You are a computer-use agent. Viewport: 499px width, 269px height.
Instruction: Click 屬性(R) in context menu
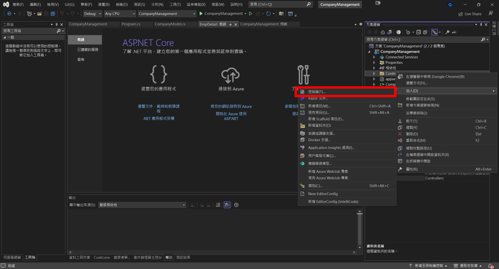[447, 169]
